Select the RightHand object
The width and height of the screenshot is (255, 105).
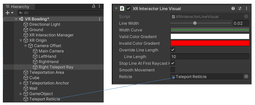coord(49,62)
